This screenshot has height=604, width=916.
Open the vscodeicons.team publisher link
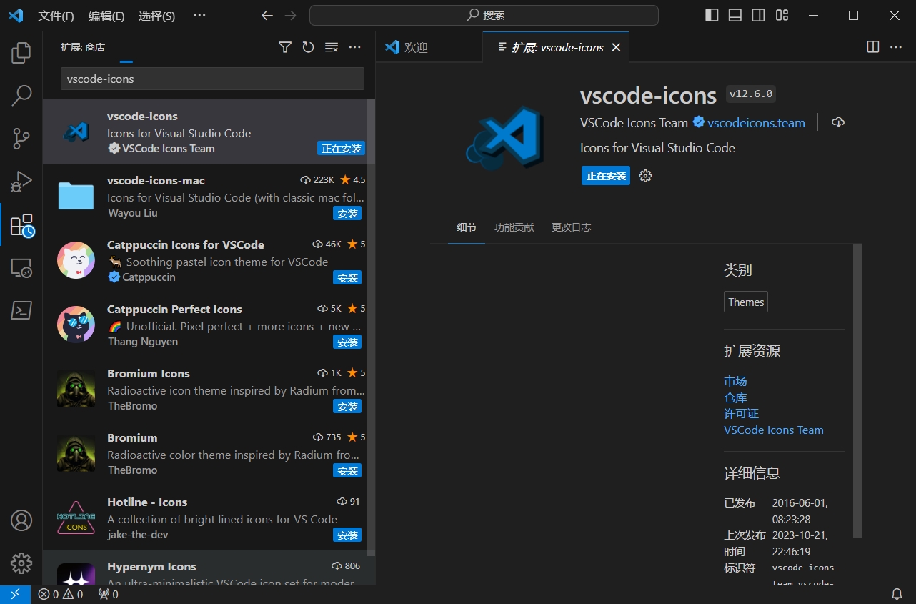pyautogui.click(x=756, y=123)
